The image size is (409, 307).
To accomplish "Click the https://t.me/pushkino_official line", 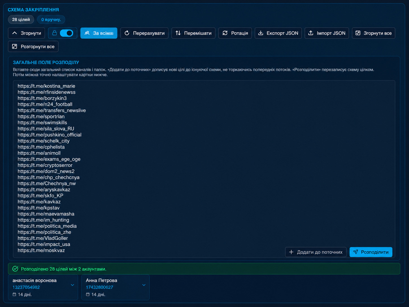I will (49, 135).
